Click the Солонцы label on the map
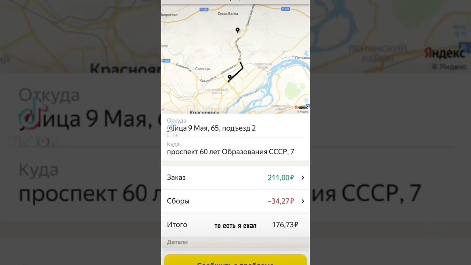Image resolution: width=471 pixels, height=265 pixels. pos(203,69)
